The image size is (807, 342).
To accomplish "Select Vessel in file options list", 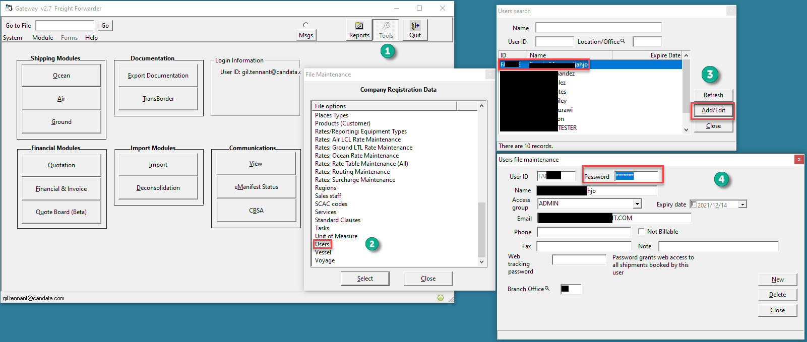I will pos(323,252).
